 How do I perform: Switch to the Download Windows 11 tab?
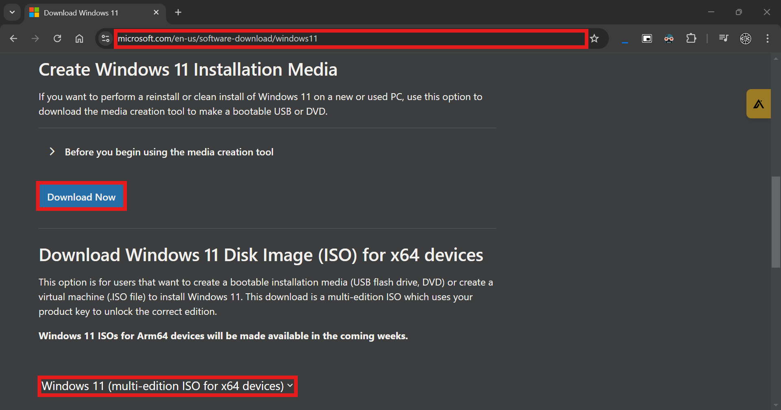(95, 13)
